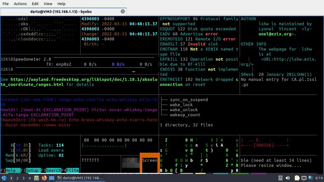
Task: Click the Mem usage meter
Action: (x=18, y=155)
